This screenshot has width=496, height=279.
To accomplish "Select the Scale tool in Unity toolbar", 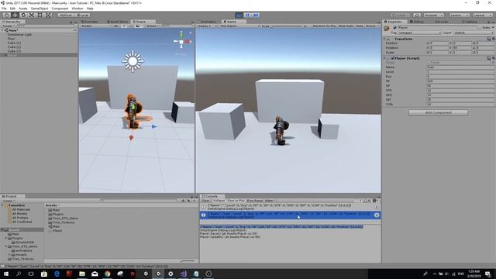I will tap(32, 15).
